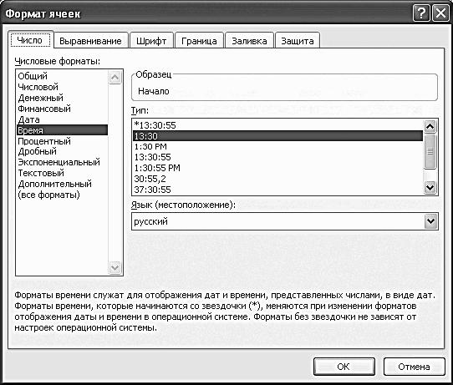The image size is (453, 385).
Task: Open the Защита tab
Action: (x=298, y=41)
